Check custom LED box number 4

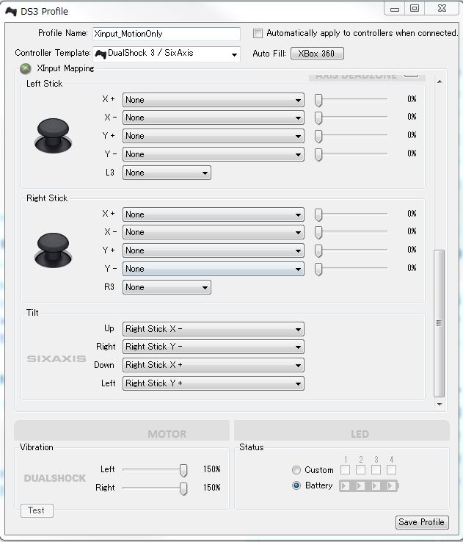click(391, 470)
